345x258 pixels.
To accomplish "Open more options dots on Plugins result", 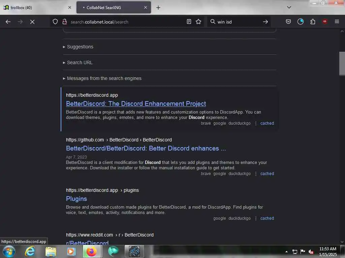I will (255, 219).
